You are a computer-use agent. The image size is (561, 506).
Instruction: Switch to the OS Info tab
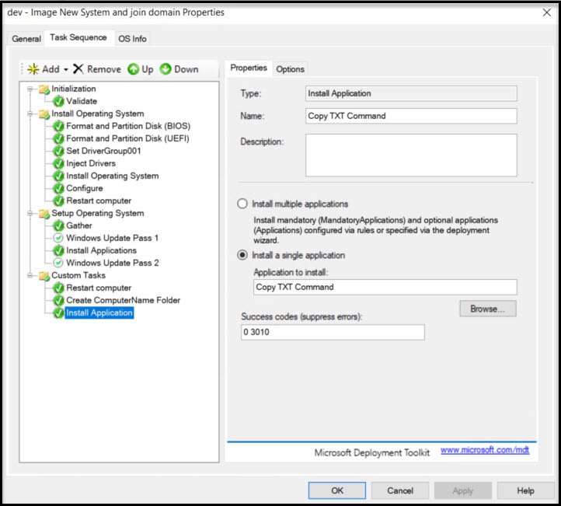(132, 38)
